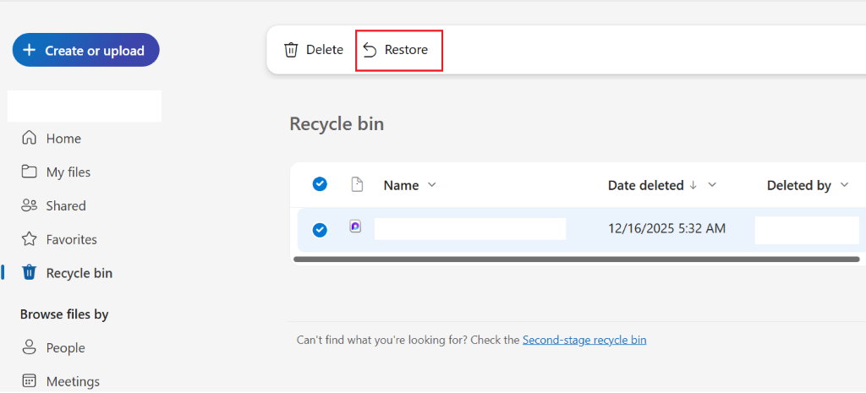Toggle the select all items checkbox
Viewport: 866px width, 393px height.
pyautogui.click(x=320, y=184)
